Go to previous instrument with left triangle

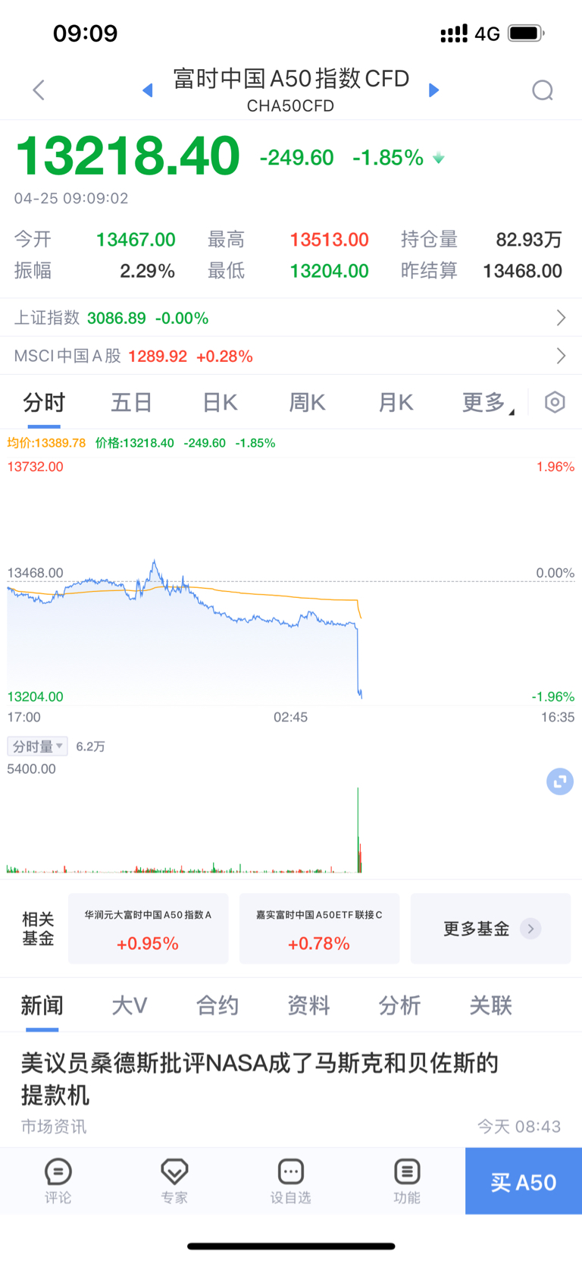tap(148, 90)
